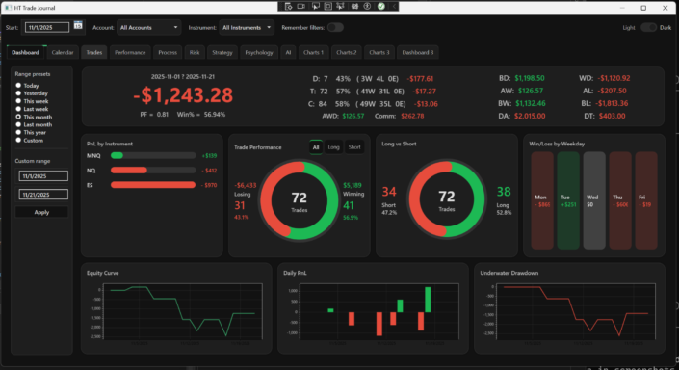Click the Comm $262.78 value

pyautogui.click(x=412, y=117)
